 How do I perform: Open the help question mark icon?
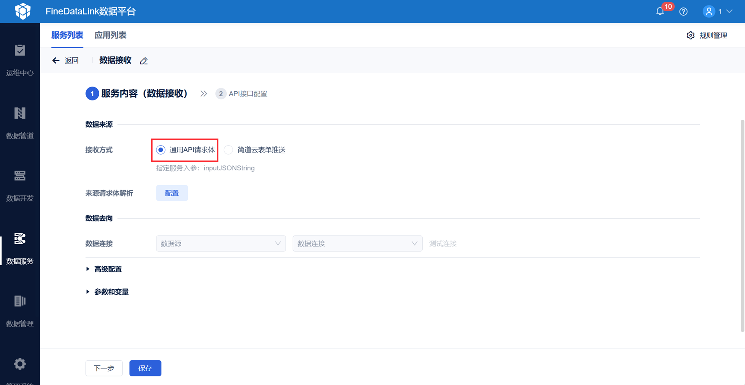coord(683,11)
